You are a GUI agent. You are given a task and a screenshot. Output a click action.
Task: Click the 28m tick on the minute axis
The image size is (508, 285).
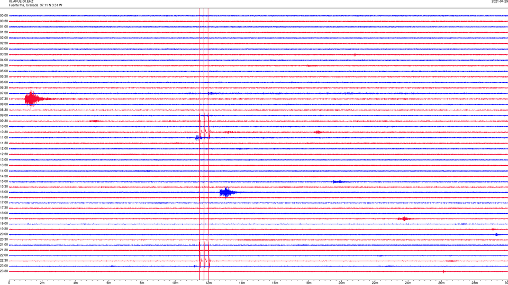tap(475, 283)
